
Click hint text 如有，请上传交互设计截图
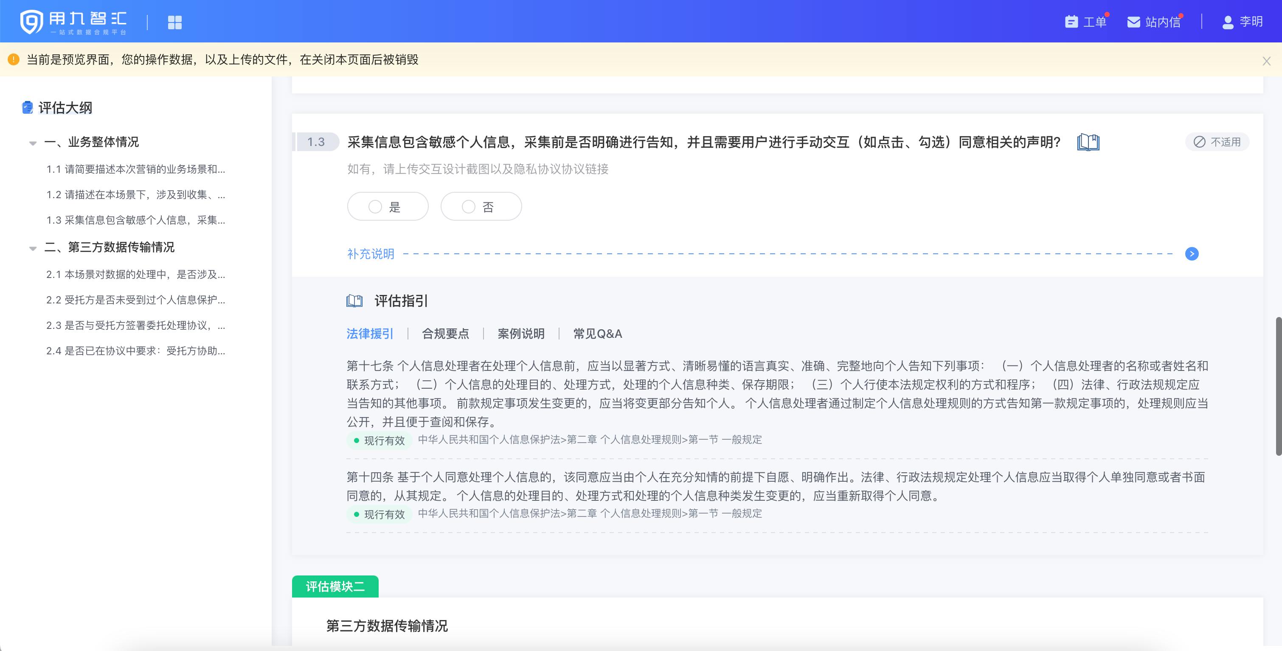478,169
